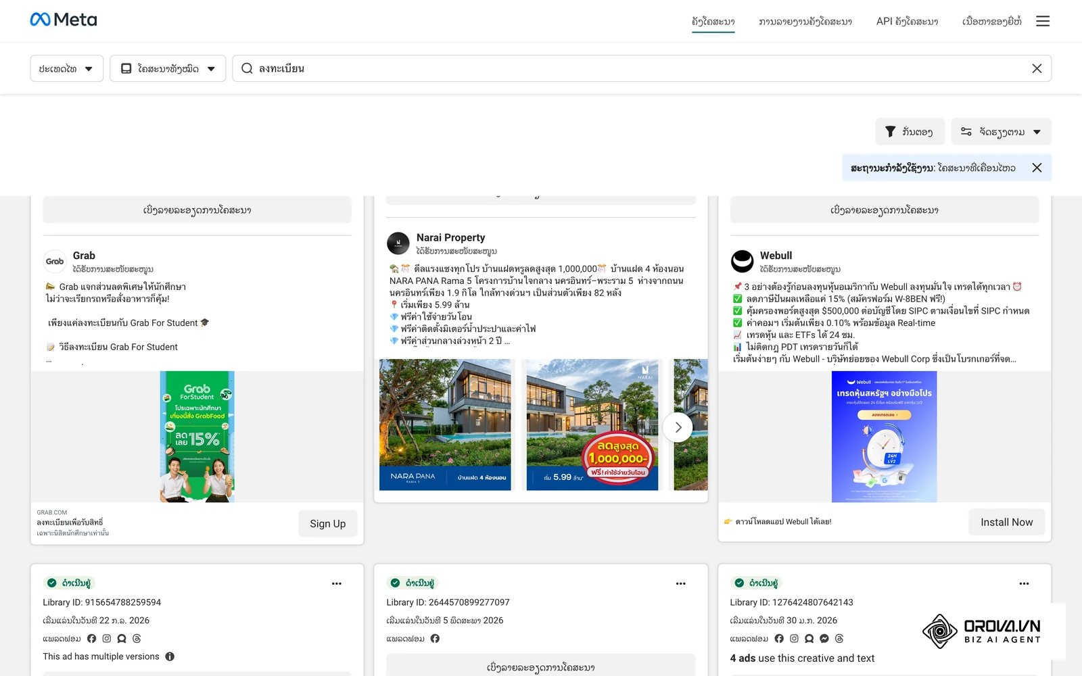
Task: Click Messenger platform icon for ad 1276424807642143
Action: [x=824, y=638]
